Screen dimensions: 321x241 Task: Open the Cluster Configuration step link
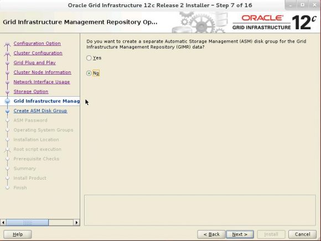38,53
